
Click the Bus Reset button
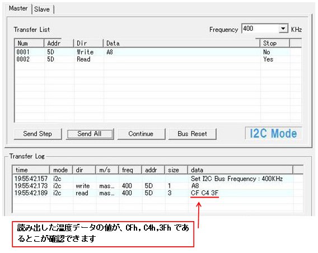(192, 134)
